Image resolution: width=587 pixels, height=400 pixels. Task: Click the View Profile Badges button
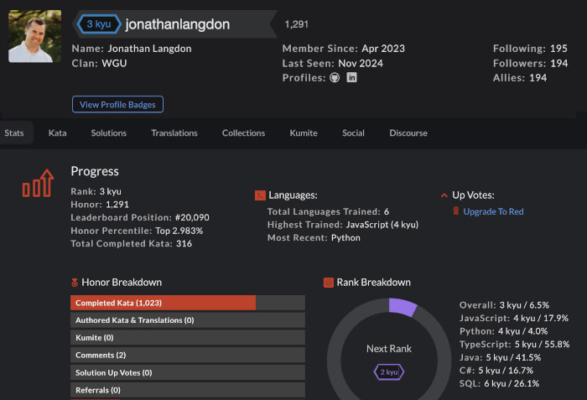point(117,104)
